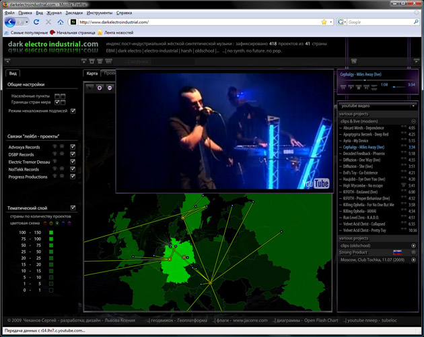
Task: Select the Карта tab
Action: coord(92,73)
